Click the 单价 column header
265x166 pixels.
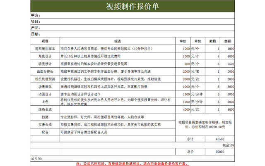click(x=183, y=41)
